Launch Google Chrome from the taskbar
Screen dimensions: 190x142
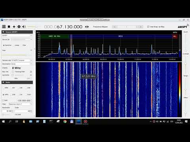(x=65, y=121)
